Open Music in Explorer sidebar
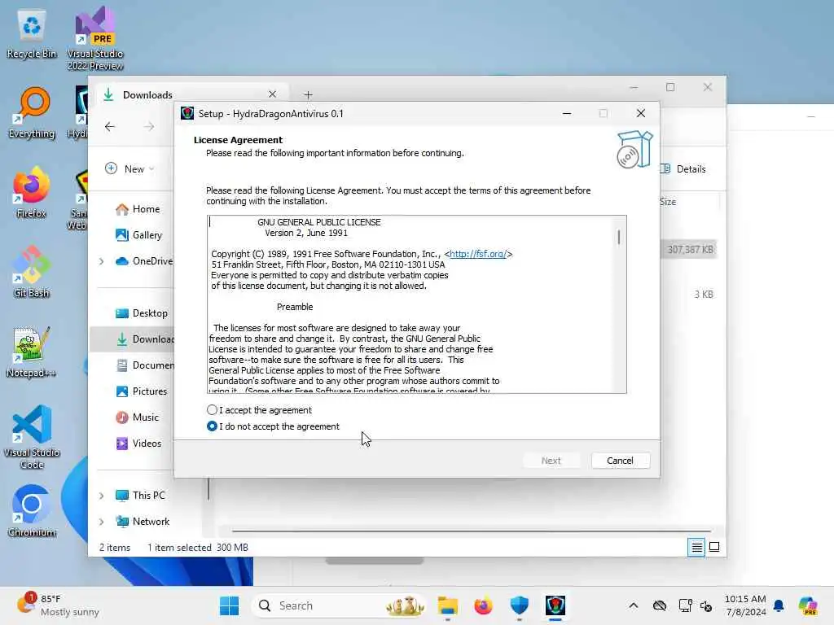Image resolution: width=834 pixels, height=625 pixels. click(137, 417)
